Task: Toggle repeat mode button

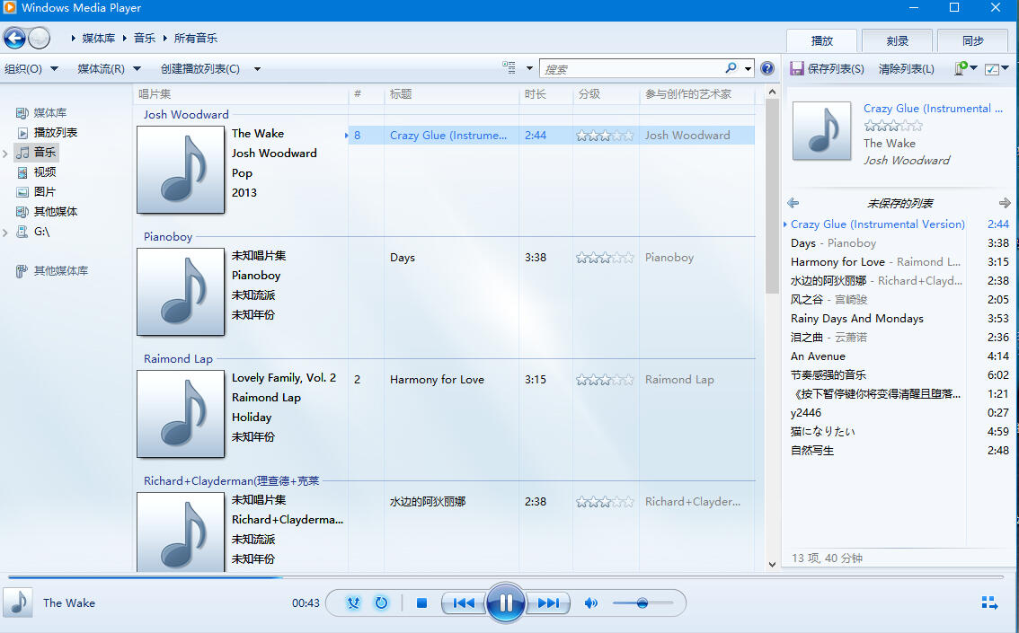Action: point(382,603)
